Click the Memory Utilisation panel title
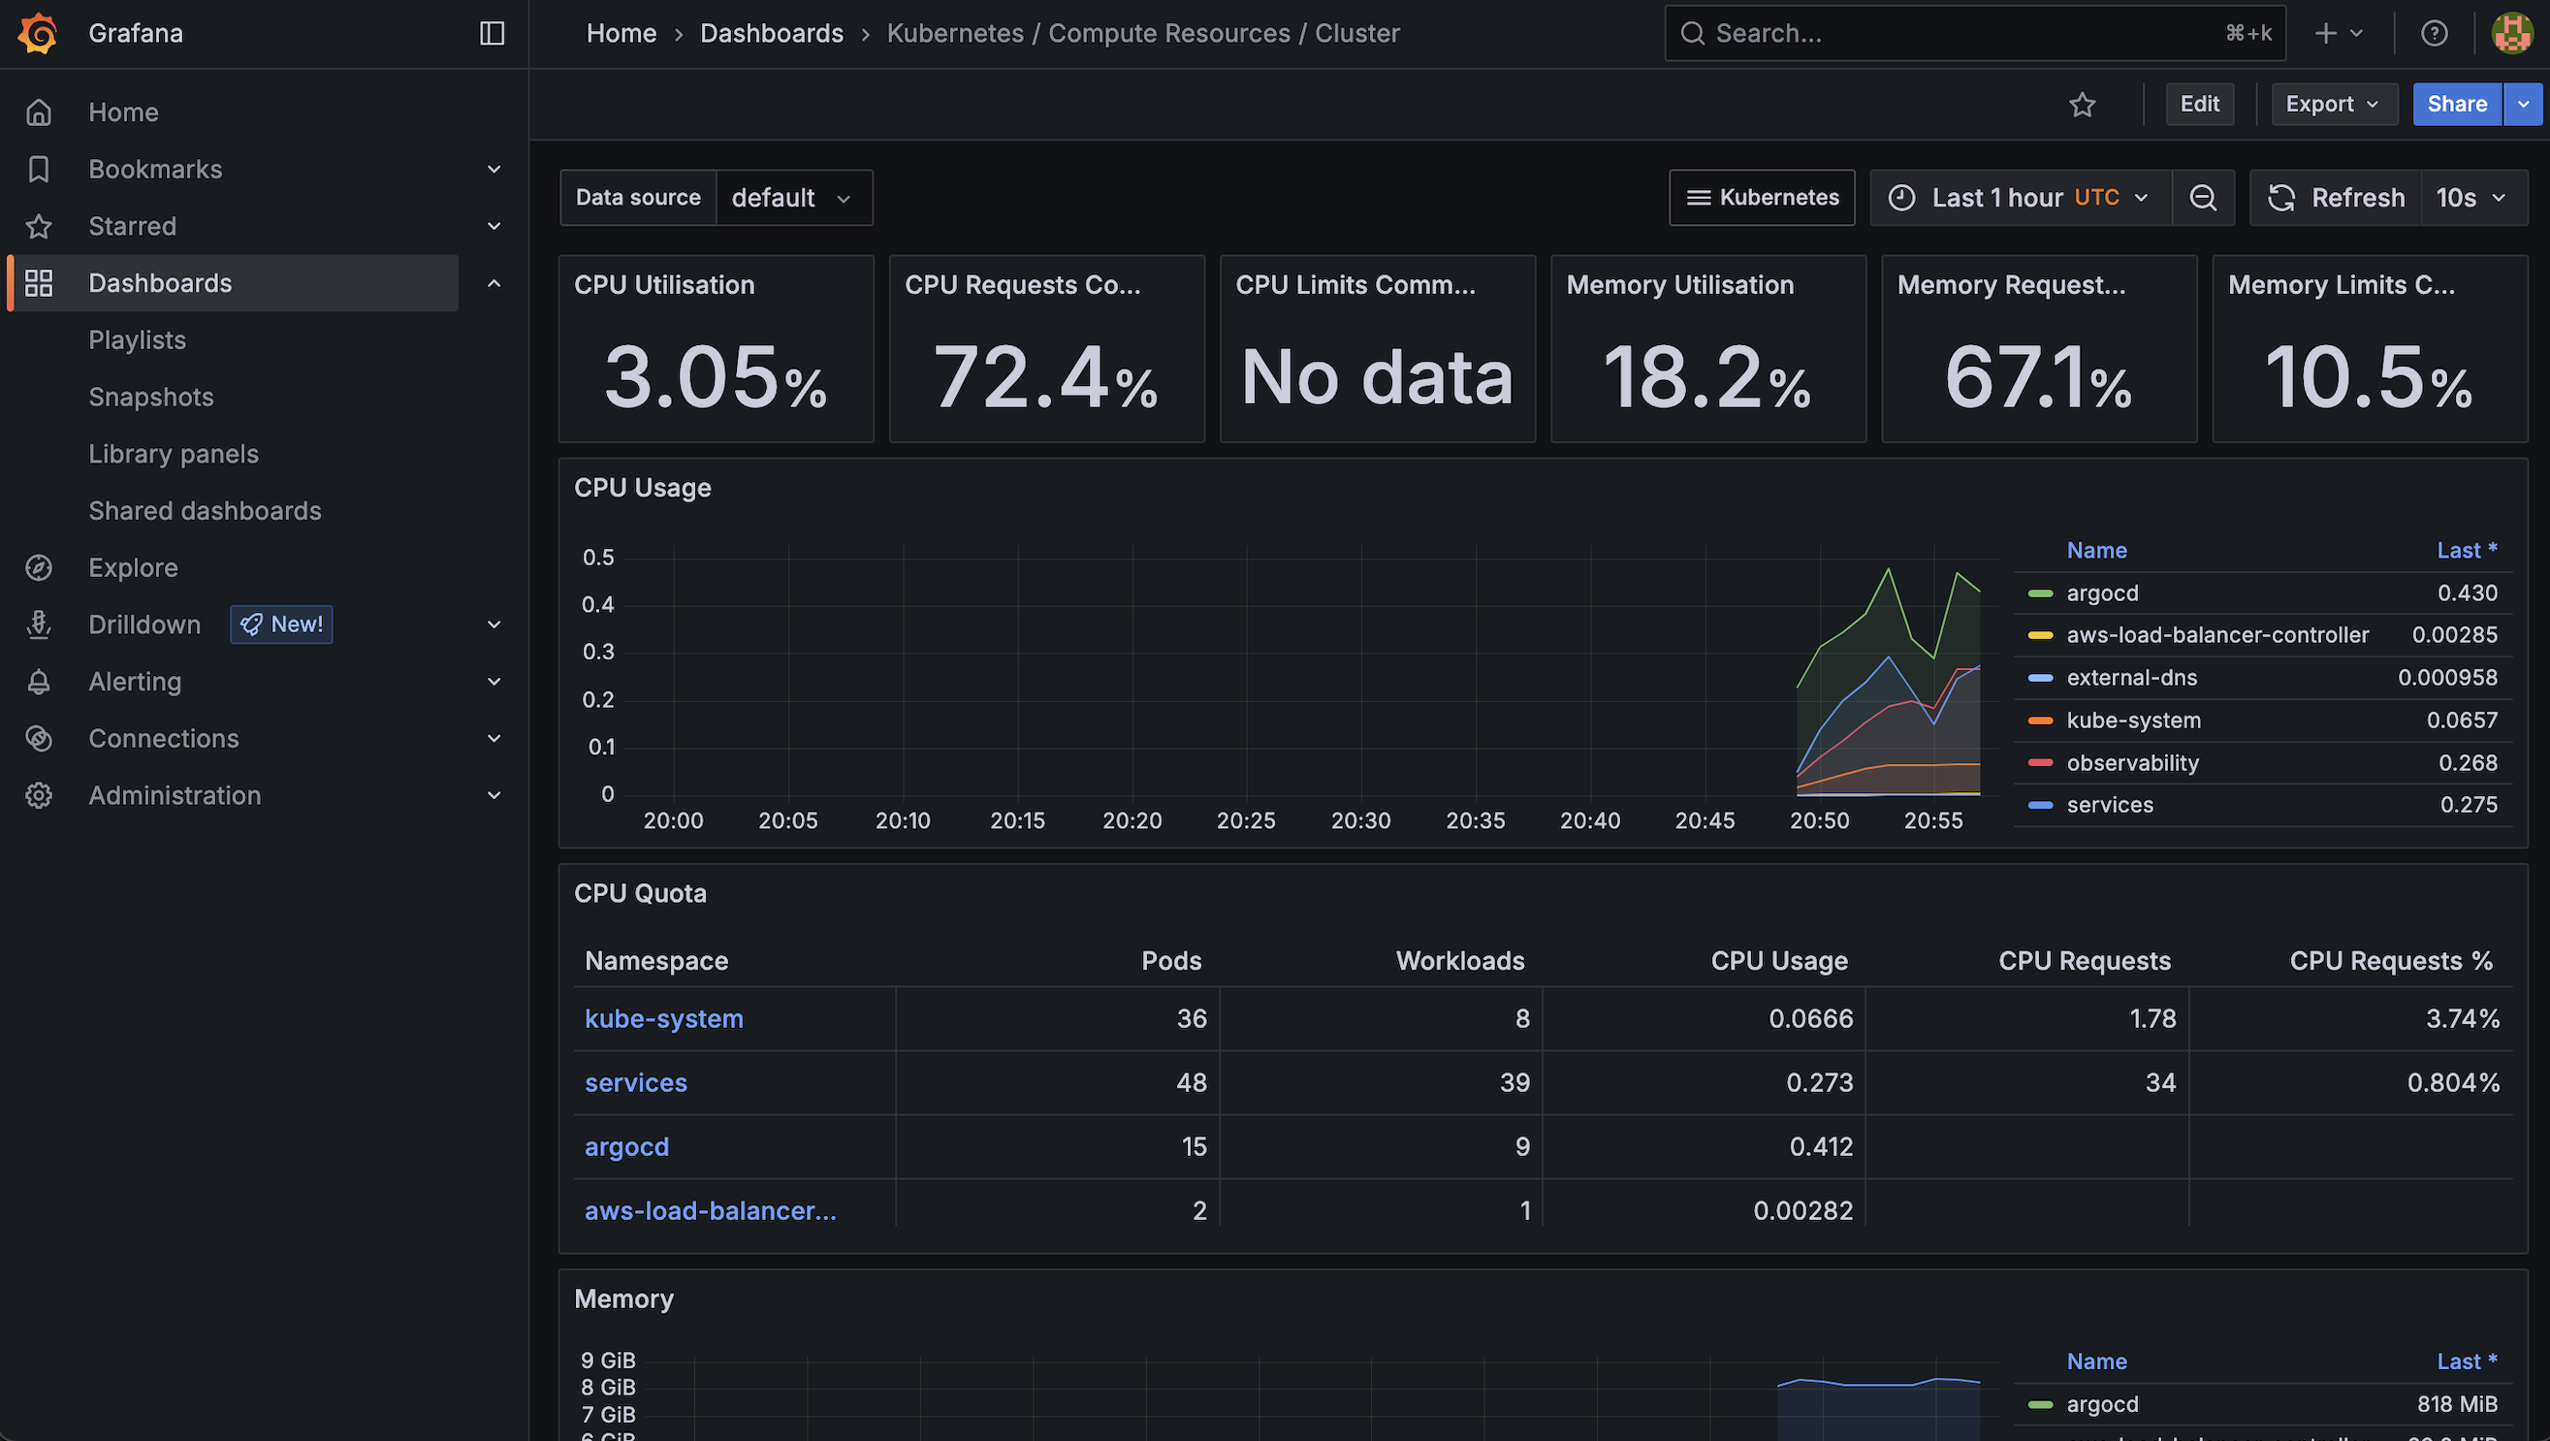 (x=1680, y=285)
